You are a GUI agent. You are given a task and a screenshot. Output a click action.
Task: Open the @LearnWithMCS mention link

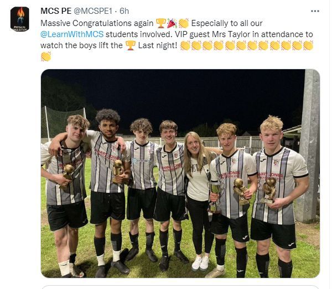pos(72,34)
